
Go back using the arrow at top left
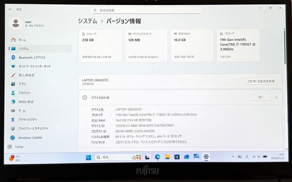10,9
